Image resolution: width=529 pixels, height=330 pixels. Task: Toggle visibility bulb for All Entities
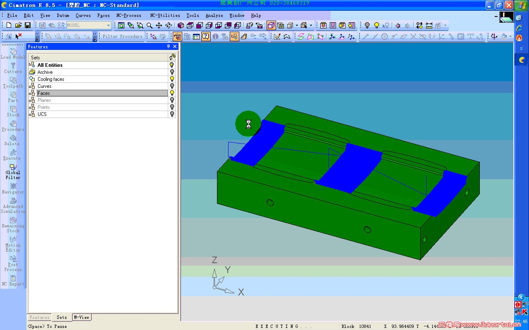(172, 65)
